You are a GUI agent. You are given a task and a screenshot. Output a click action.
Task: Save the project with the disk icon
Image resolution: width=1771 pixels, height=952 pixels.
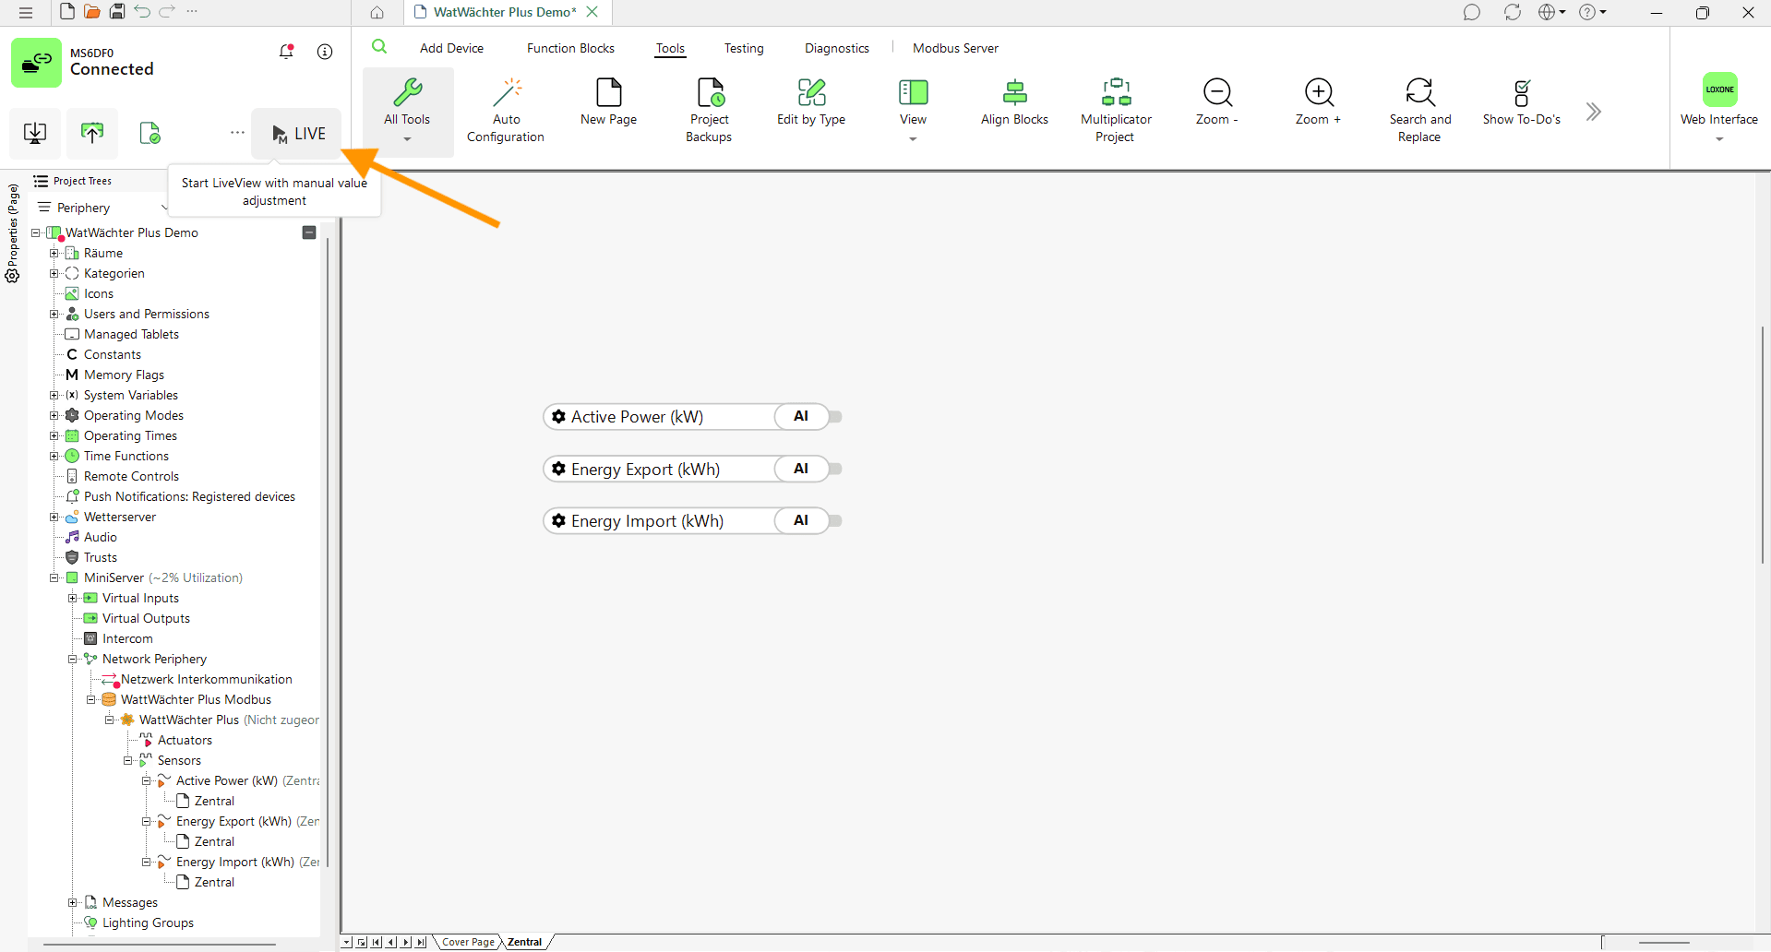coord(117,11)
